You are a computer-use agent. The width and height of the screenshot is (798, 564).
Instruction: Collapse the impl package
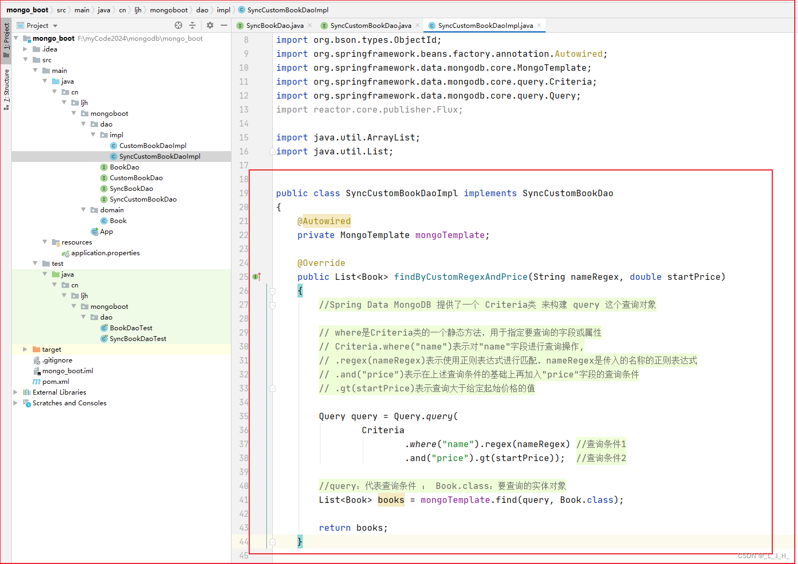coord(93,135)
